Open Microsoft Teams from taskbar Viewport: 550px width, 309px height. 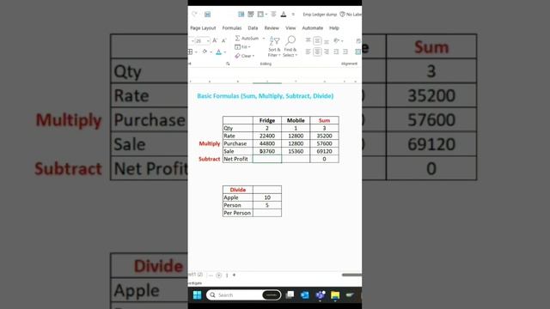pyautogui.click(x=320, y=295)
